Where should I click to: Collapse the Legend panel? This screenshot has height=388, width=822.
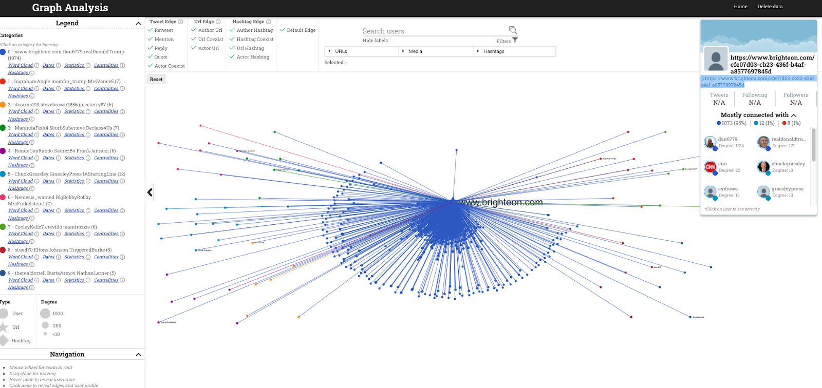point(138,24)
